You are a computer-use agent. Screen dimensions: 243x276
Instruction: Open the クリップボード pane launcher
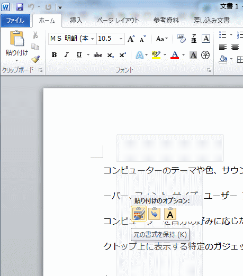pos(41,70)
